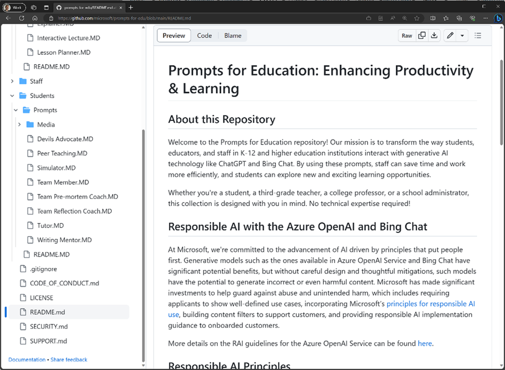Open the outline list icon
The height and width of the screenshot is (370, 505).
coord(478,35)
